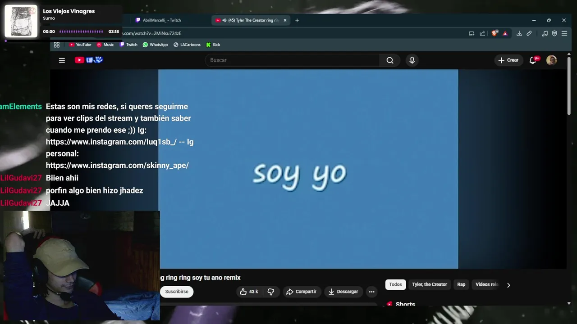Viewport: 577px width, 324px height.
Task: Go to the YouTube home logo
Action: coord(89,60)
